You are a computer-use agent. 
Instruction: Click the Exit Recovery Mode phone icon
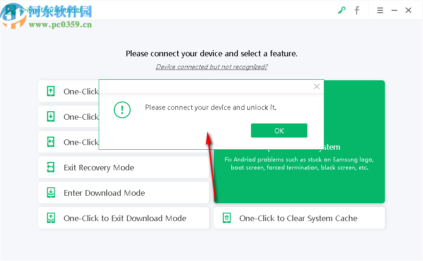[x=51, y=167]
